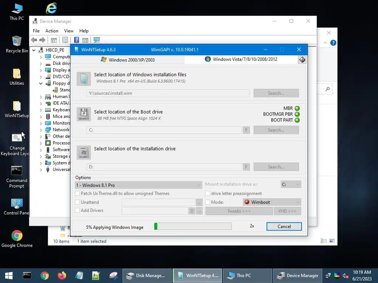The image size is (378, 283).
Task: Click the scan hardware monitor icon in toolbar
Action: pyautogui.click(x=97, y=40)
